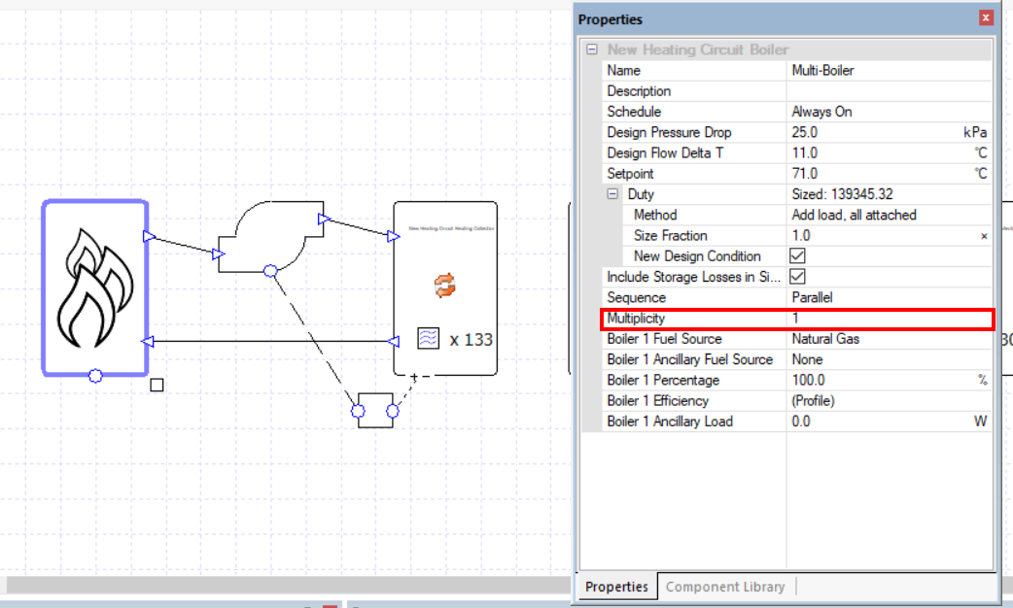The width and height of the screenshot is (1013, 608).
Task: Edit the Name field Multi-Boiler
Action: pyautogui.click(x=889, y=70)
